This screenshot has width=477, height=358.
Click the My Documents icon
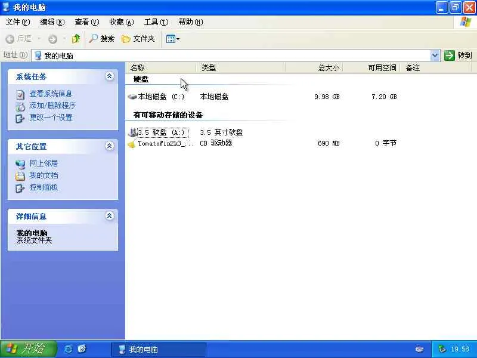(x=20, y=176)
